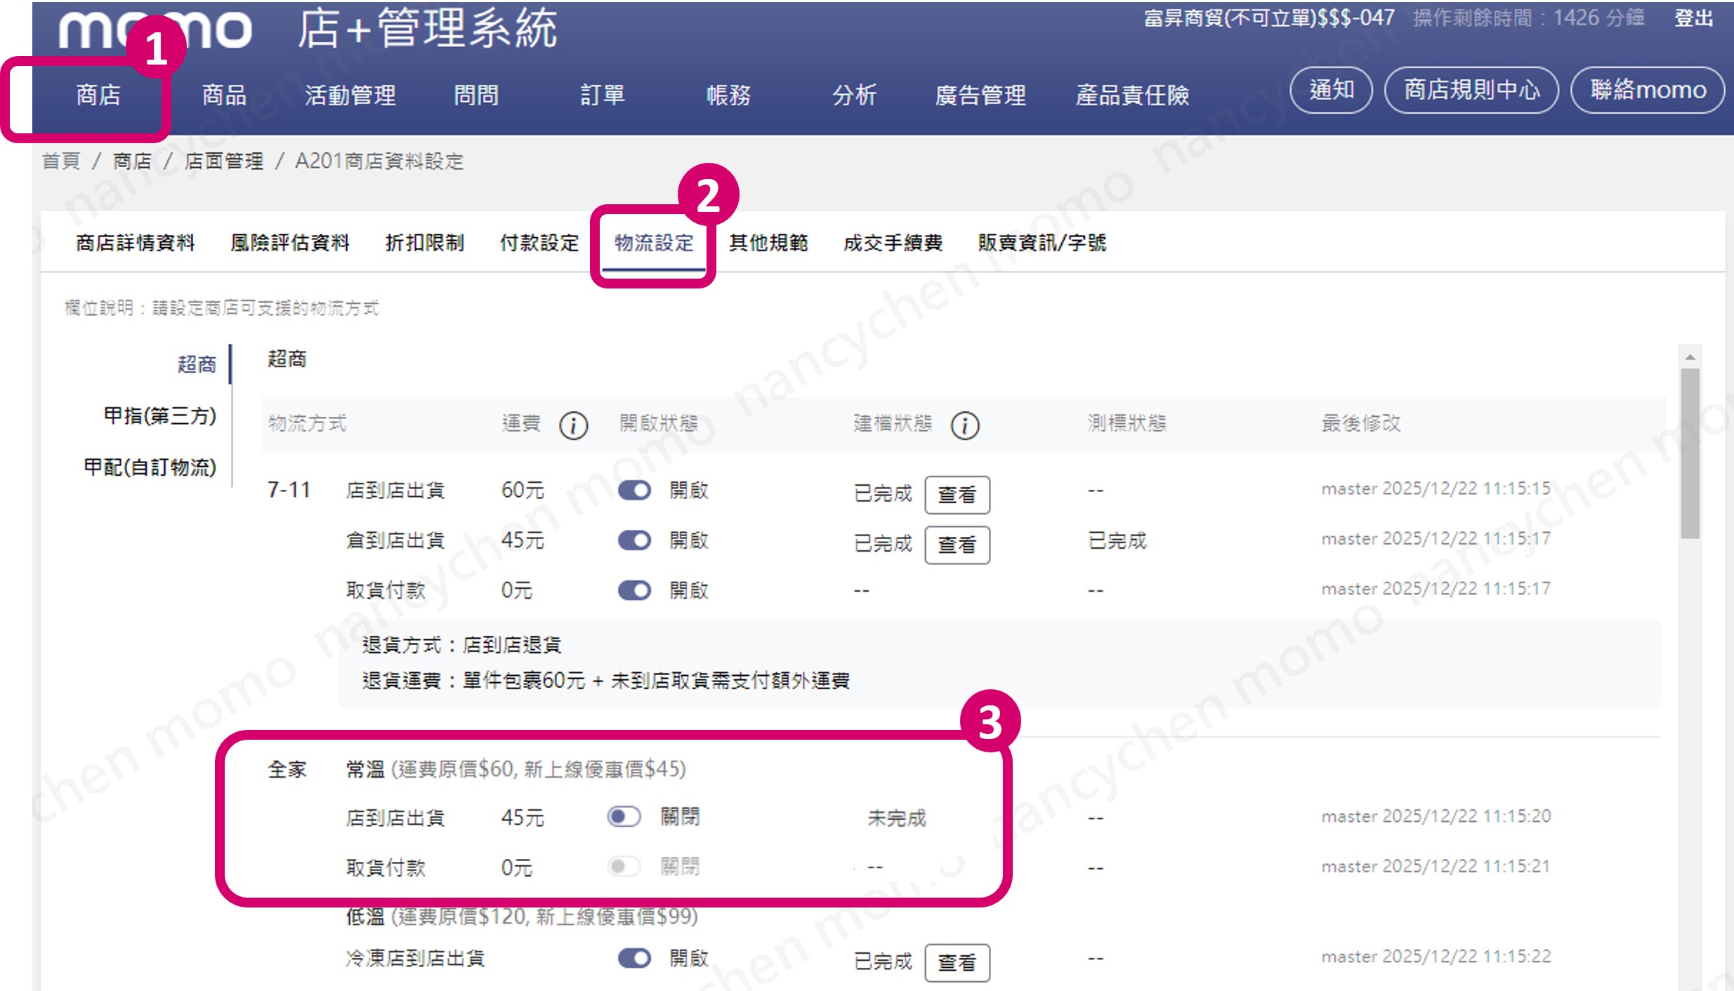
Task: Click 店面管理 breadcrumb link
Action: pyautogui.click(x=224, y=161)
